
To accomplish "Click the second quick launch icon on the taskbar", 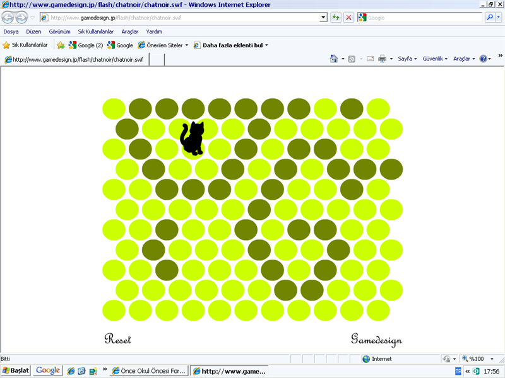I will pos(82,371).
